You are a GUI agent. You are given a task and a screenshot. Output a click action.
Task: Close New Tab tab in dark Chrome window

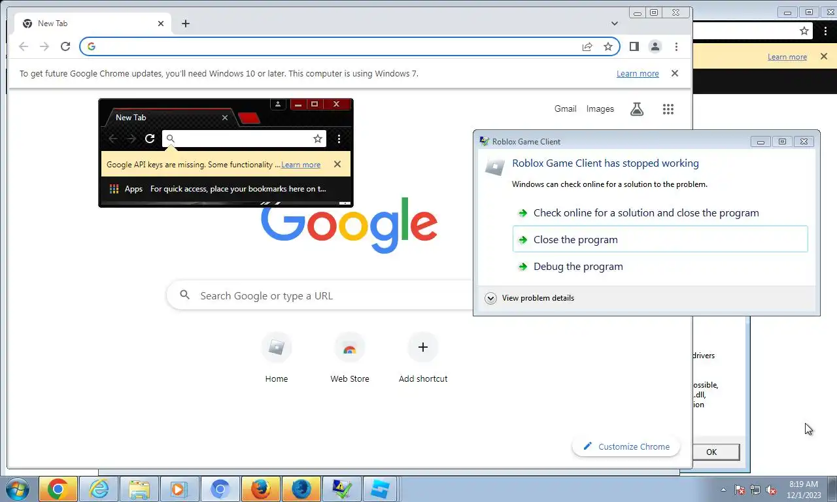pyautogui.click(x=225, y=118)
